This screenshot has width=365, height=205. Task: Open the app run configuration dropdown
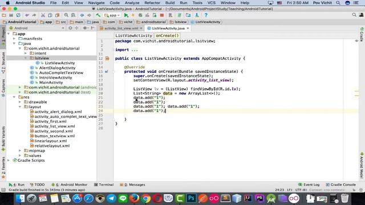click(x=112, y=15)
